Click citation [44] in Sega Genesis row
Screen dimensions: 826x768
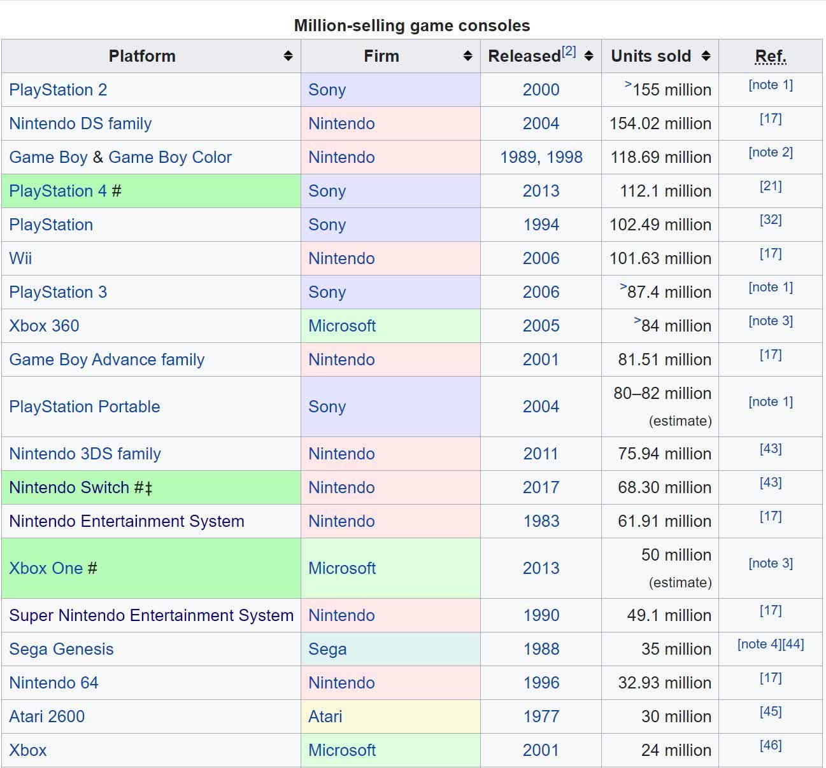[794, 644]
